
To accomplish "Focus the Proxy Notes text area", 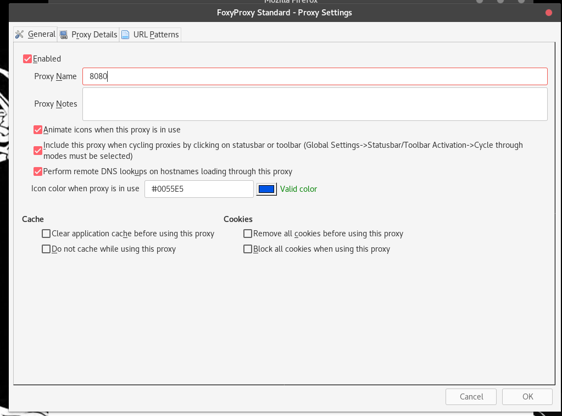I will coord(314,104).
